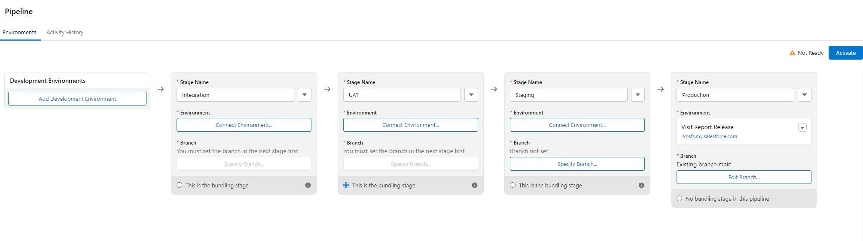
Task: Click Specify Branch in Staging stage
Action: [577, 164]
